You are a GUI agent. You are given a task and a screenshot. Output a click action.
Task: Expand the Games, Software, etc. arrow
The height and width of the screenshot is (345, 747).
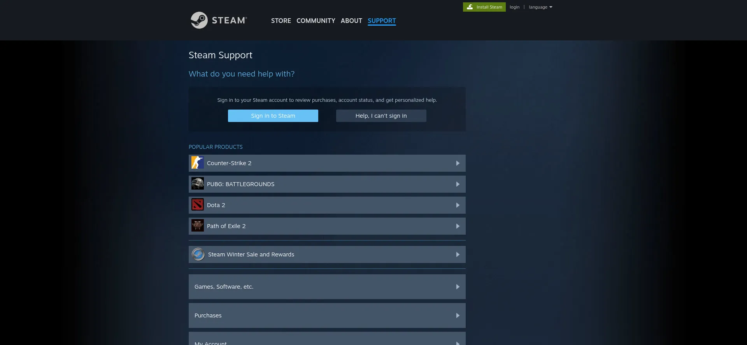458,287
